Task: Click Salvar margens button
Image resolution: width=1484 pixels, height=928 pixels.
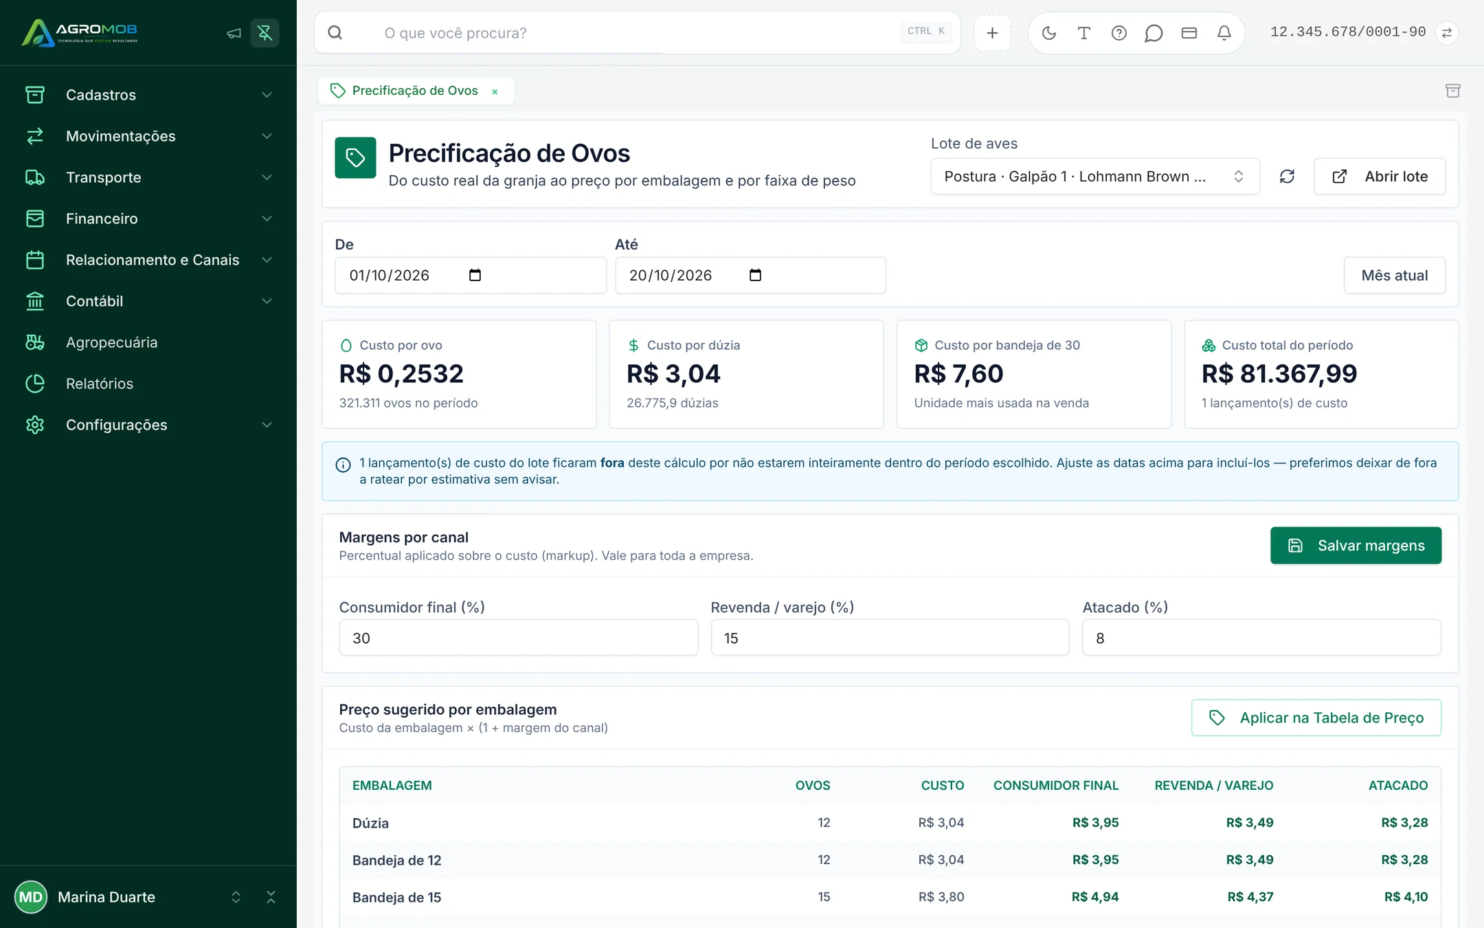Action: [x=1356, y=546]
